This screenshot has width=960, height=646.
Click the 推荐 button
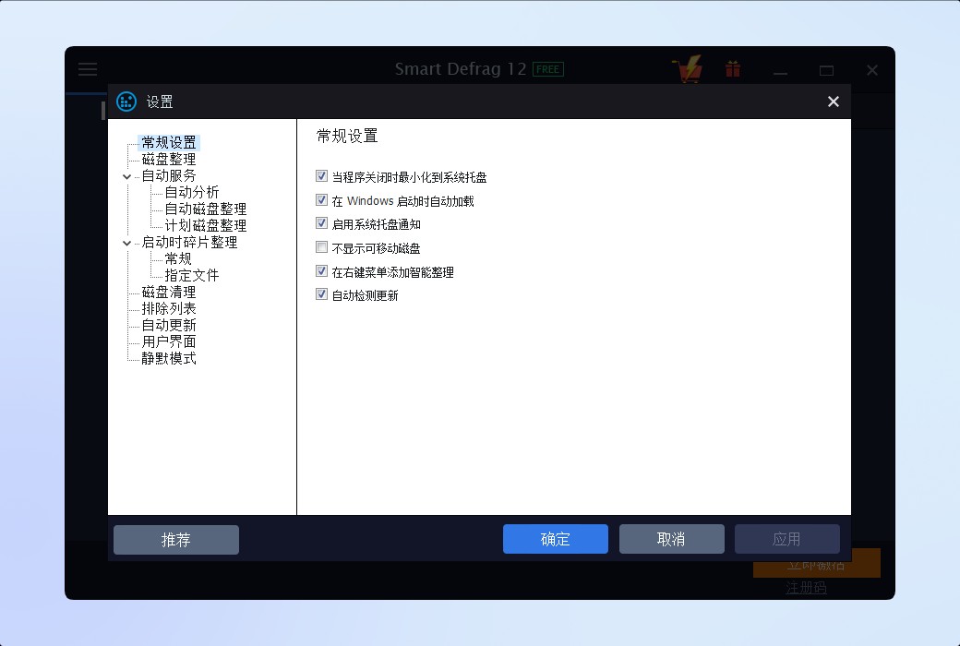click(176, 540)
